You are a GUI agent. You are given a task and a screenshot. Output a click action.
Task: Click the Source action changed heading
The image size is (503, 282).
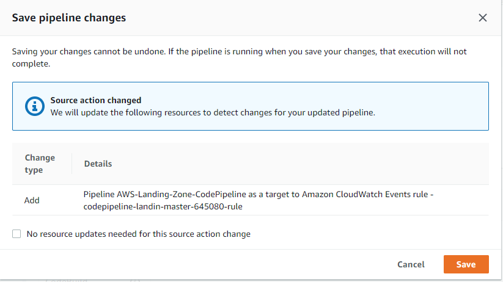point(96,100)
